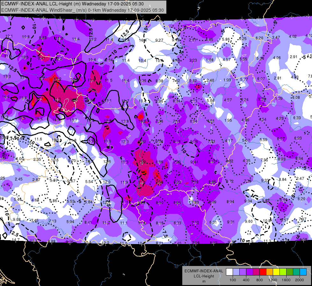Click the yellow legend swatch
The image size is (312, 286).
276,272
